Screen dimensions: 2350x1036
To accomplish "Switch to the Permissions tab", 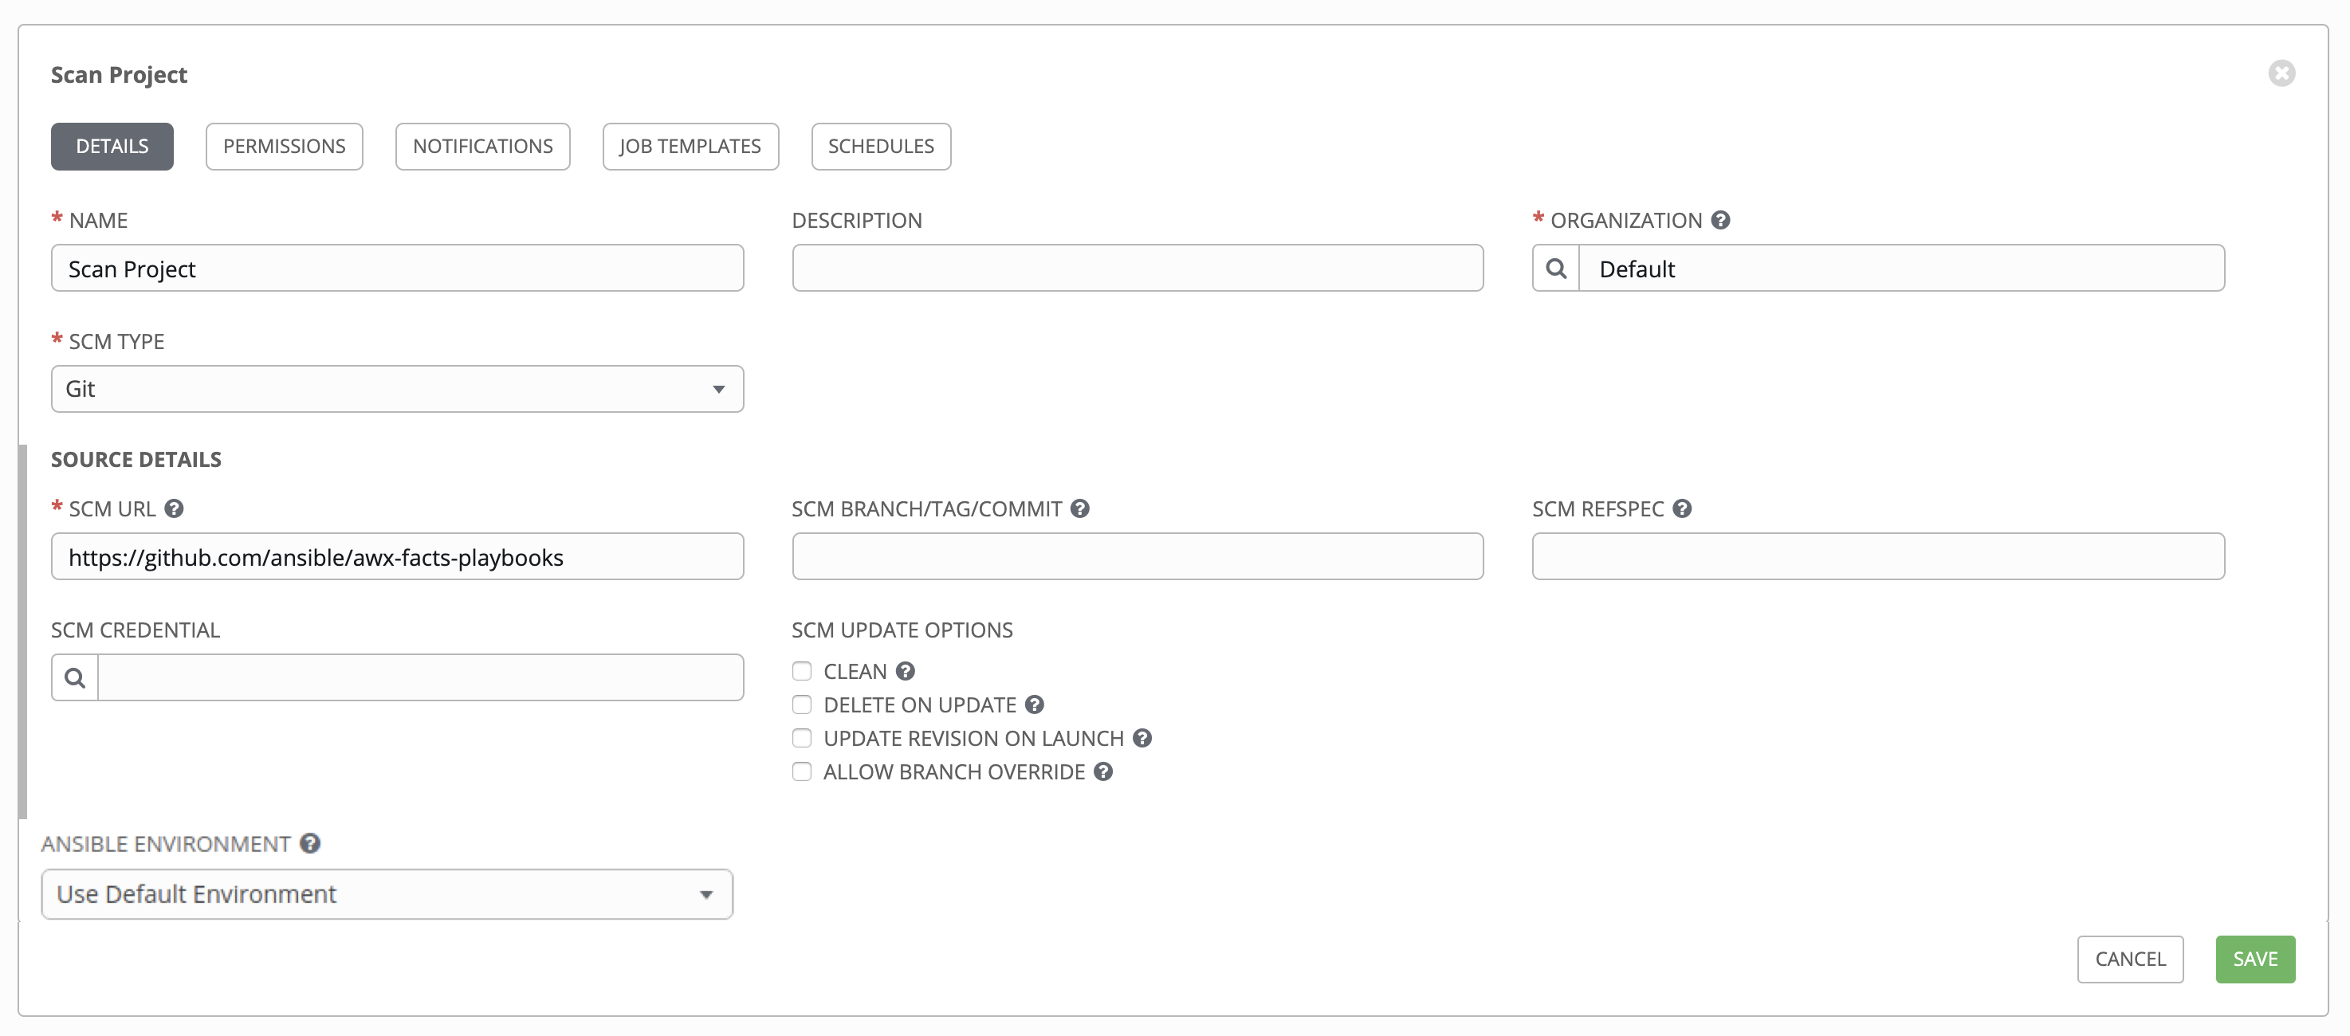I will (284, 146).
